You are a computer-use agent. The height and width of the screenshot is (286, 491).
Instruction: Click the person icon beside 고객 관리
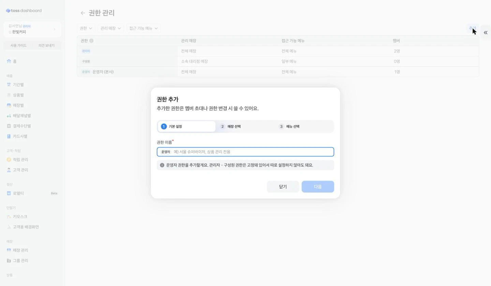(9, 170)
